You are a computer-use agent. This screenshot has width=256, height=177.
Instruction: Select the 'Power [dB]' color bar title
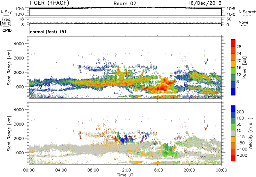point(244,67)
